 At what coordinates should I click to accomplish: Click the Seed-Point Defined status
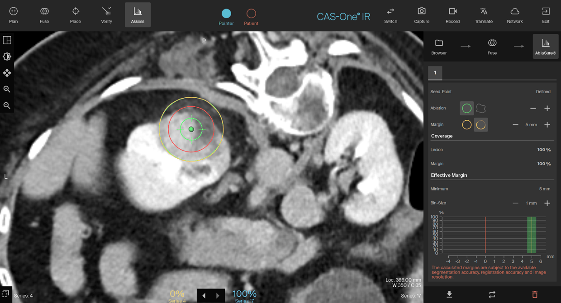coord(543,92)
